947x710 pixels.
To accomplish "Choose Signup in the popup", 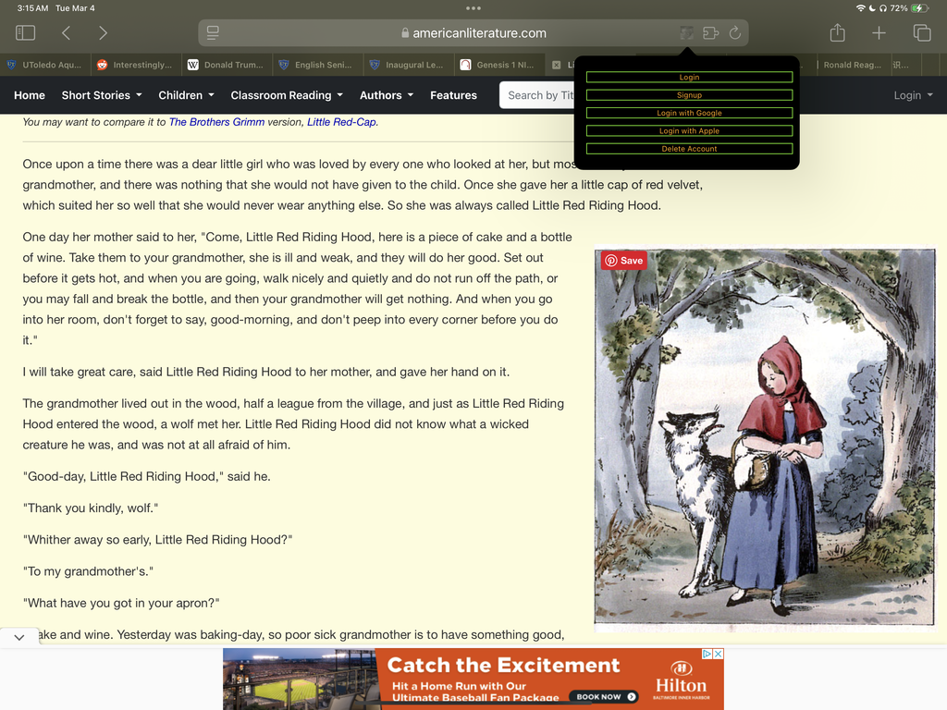I will click(x=689, y=95).
